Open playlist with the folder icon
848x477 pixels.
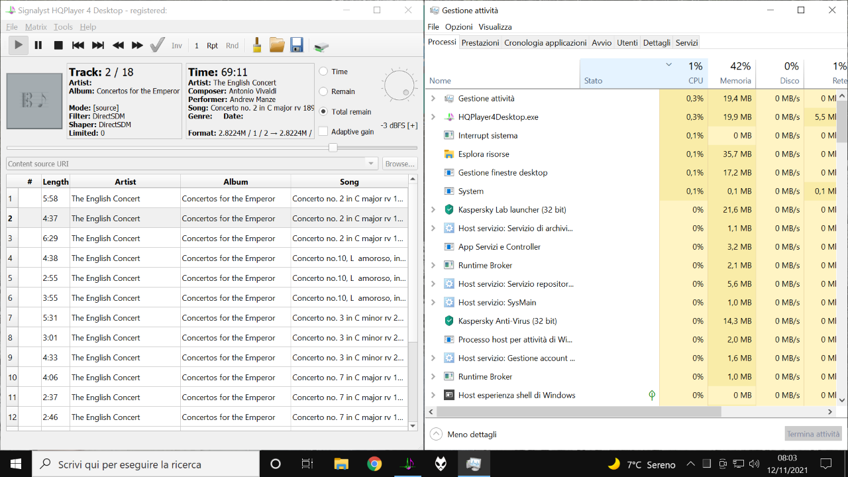(x=277, y=45)
